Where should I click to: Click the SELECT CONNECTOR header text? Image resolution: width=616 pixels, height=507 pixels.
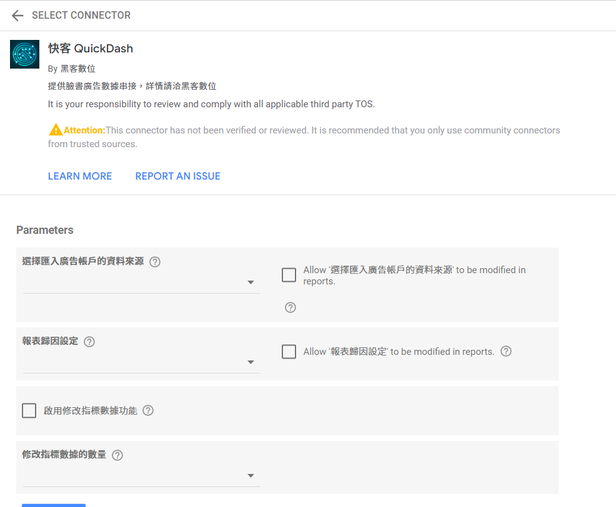(81, 16)
